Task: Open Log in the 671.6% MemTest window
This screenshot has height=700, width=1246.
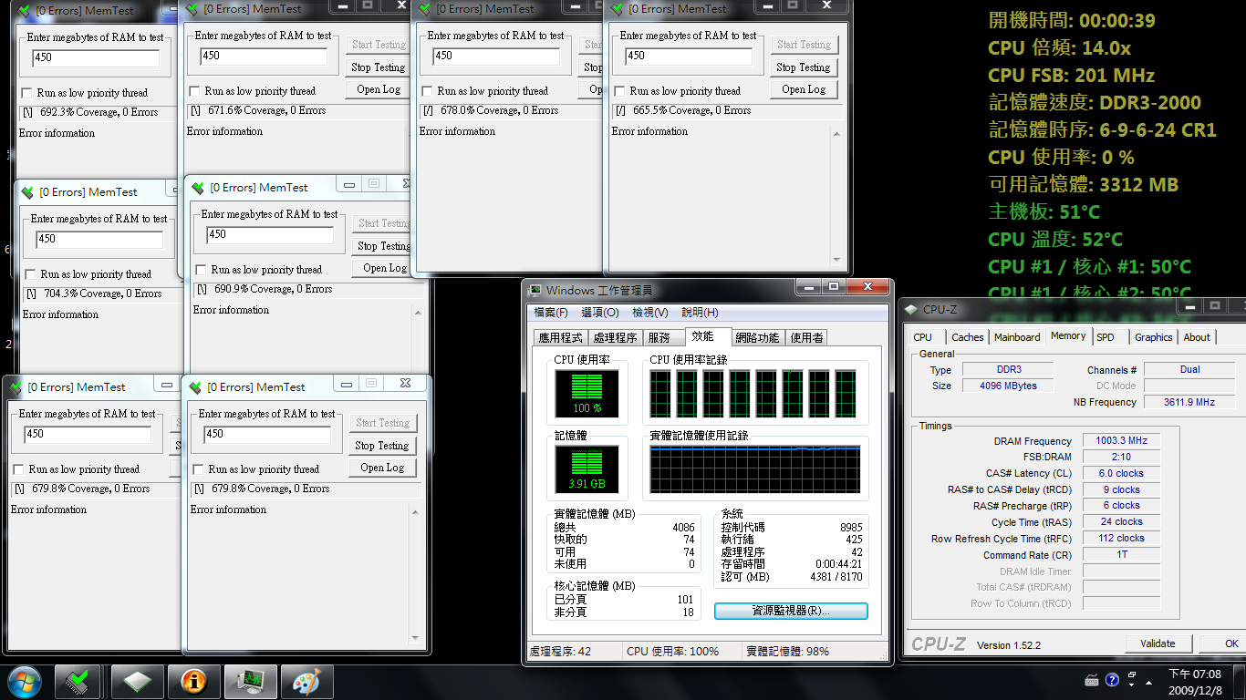Action: [x=378, y=89]
